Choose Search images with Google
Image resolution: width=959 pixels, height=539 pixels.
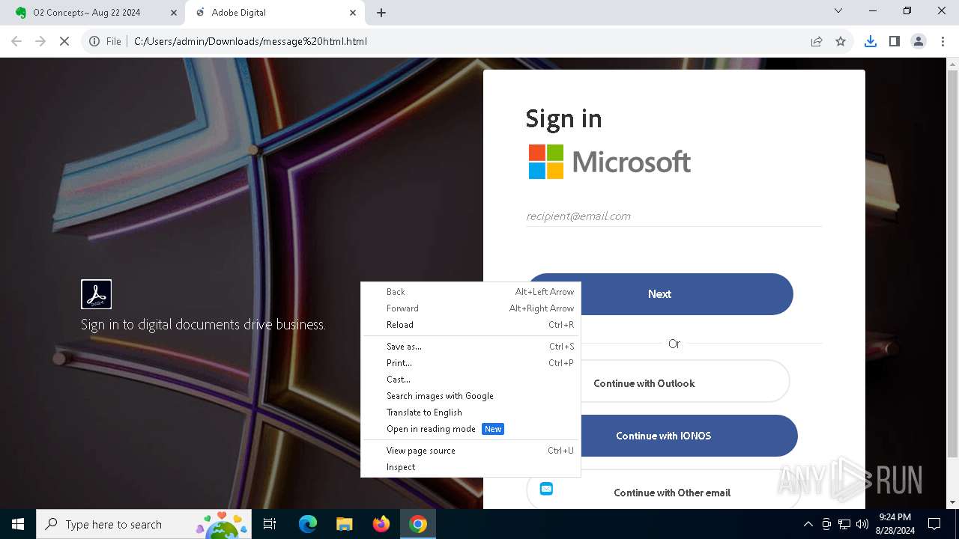[x=471, y=396]
